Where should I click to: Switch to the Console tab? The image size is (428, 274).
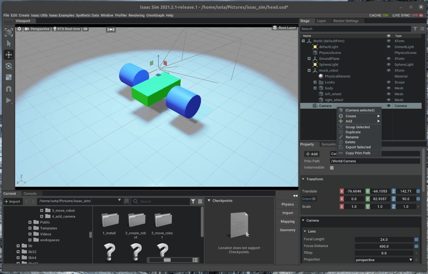click(x=30, y=193)
